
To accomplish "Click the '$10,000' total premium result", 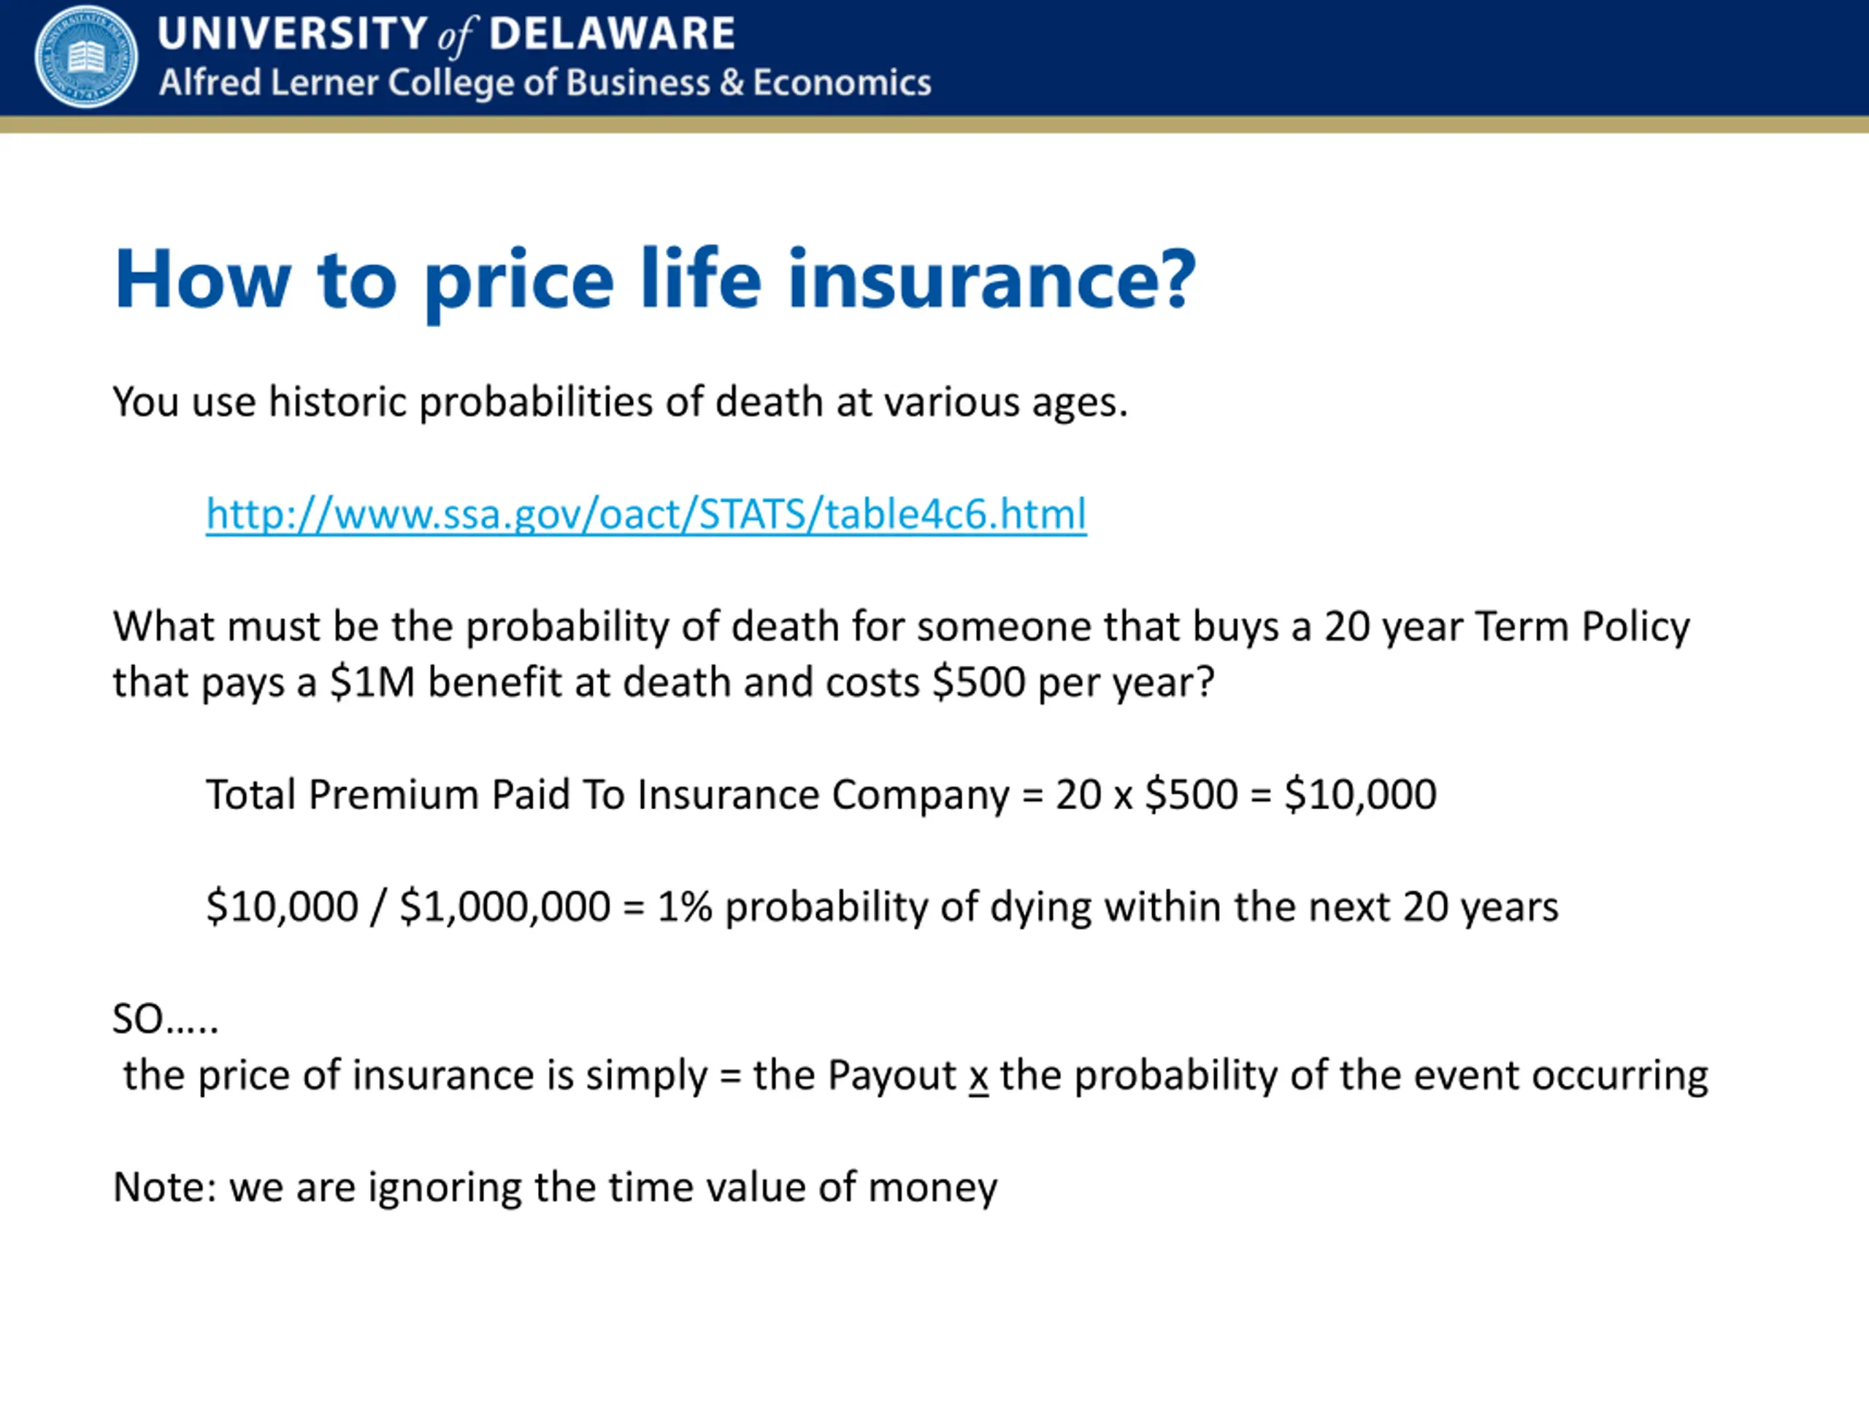I will [1360, 794].
